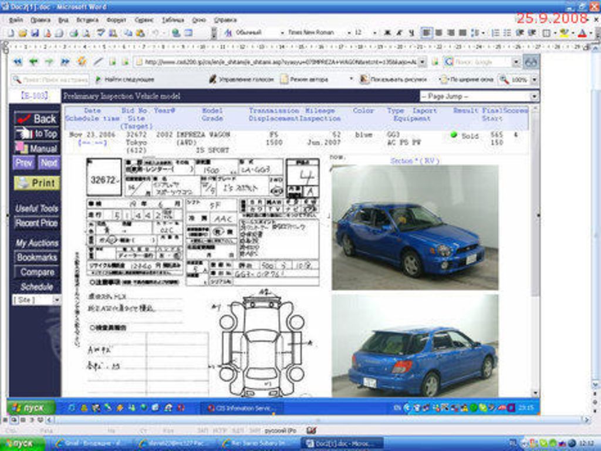Toggle italic formatting (К)

[x=399, y=33]
